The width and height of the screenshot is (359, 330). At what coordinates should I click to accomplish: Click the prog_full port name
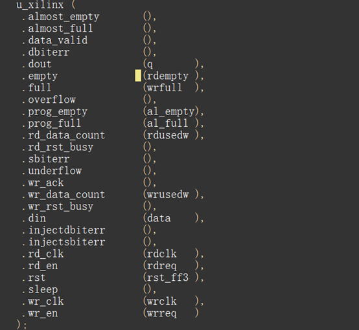[54, 124]
